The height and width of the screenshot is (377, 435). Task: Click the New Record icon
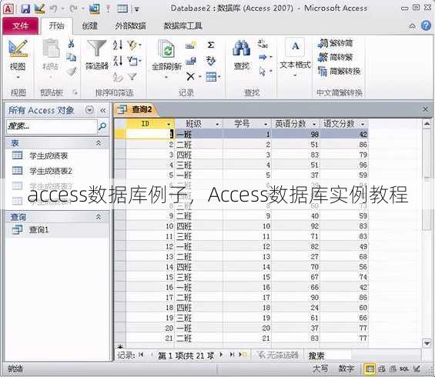(x=191, y=45)
